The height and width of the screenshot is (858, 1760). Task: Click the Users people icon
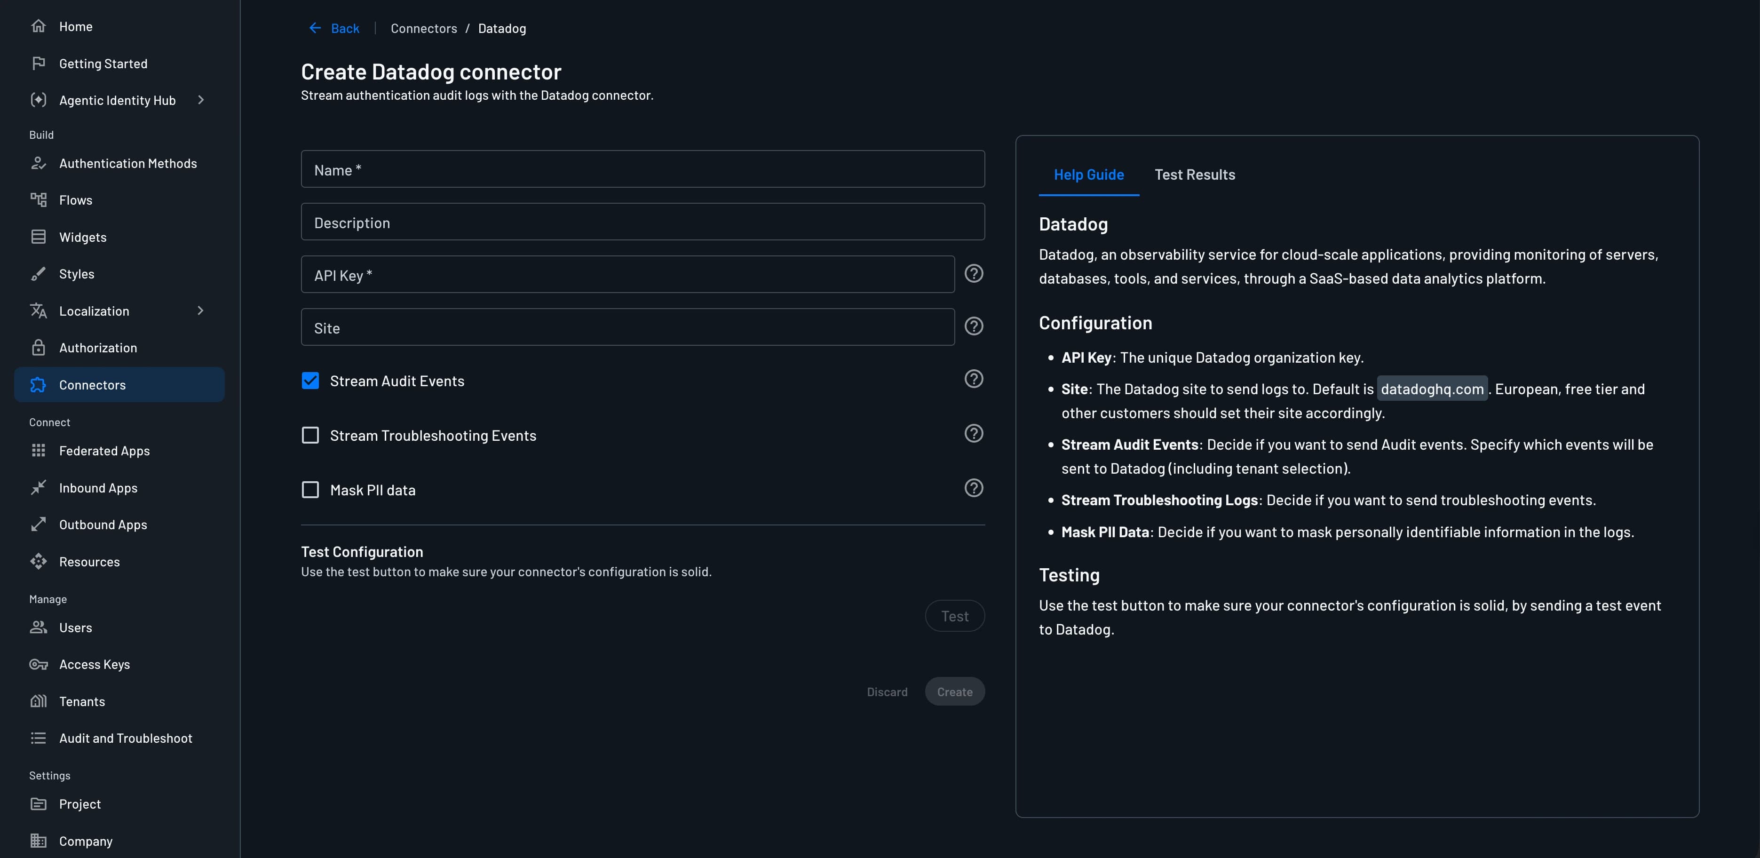(38, 627)
